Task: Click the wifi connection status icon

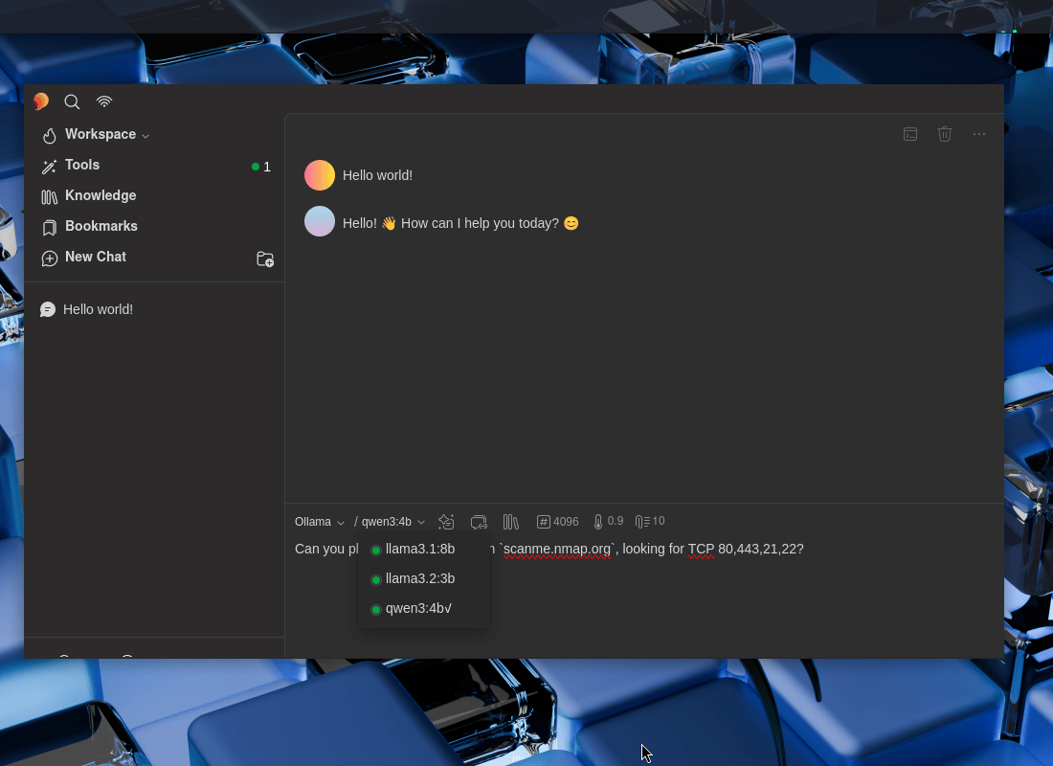Action: tap(104, 101)
